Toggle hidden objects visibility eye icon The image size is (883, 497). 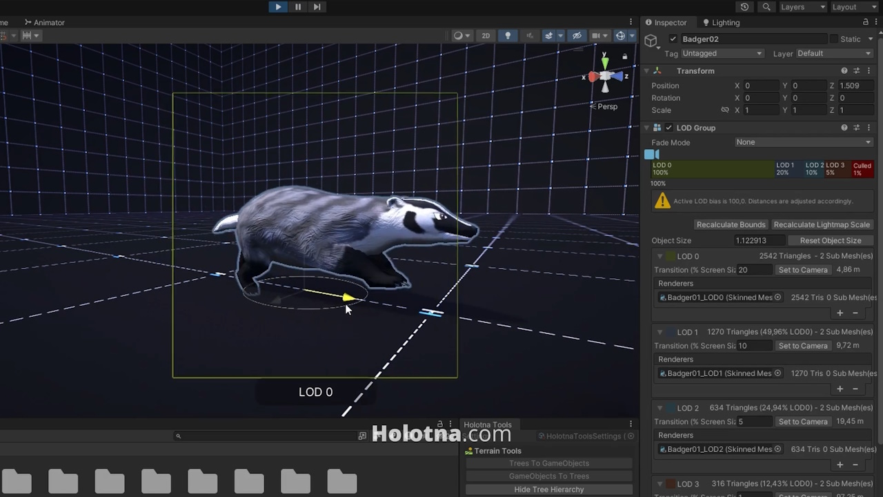(x=577, y=36)
